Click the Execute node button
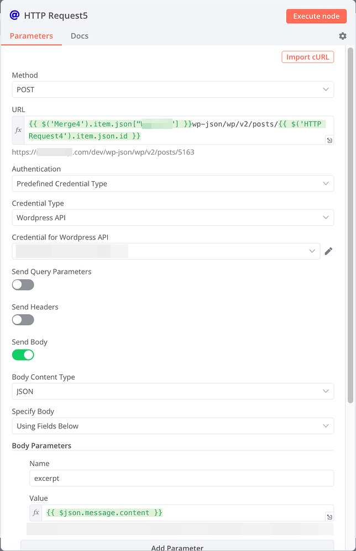 [x=316, y=16]
